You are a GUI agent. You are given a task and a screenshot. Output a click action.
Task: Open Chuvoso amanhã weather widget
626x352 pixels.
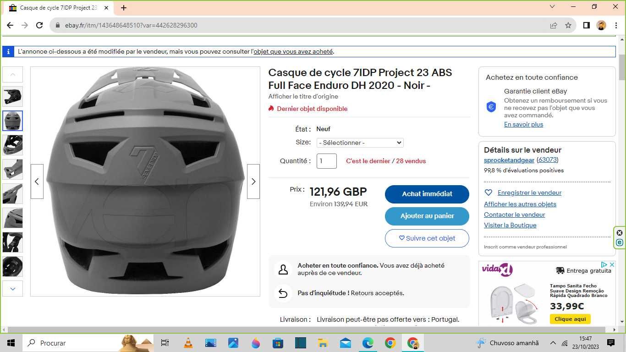[508, 342]
